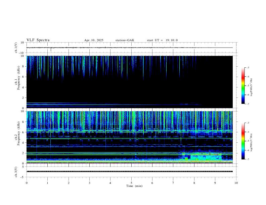This screenshot has height=205, width=266.
Task: Click inside the ch.1 spectrogram panel
Action: [130, 82]
